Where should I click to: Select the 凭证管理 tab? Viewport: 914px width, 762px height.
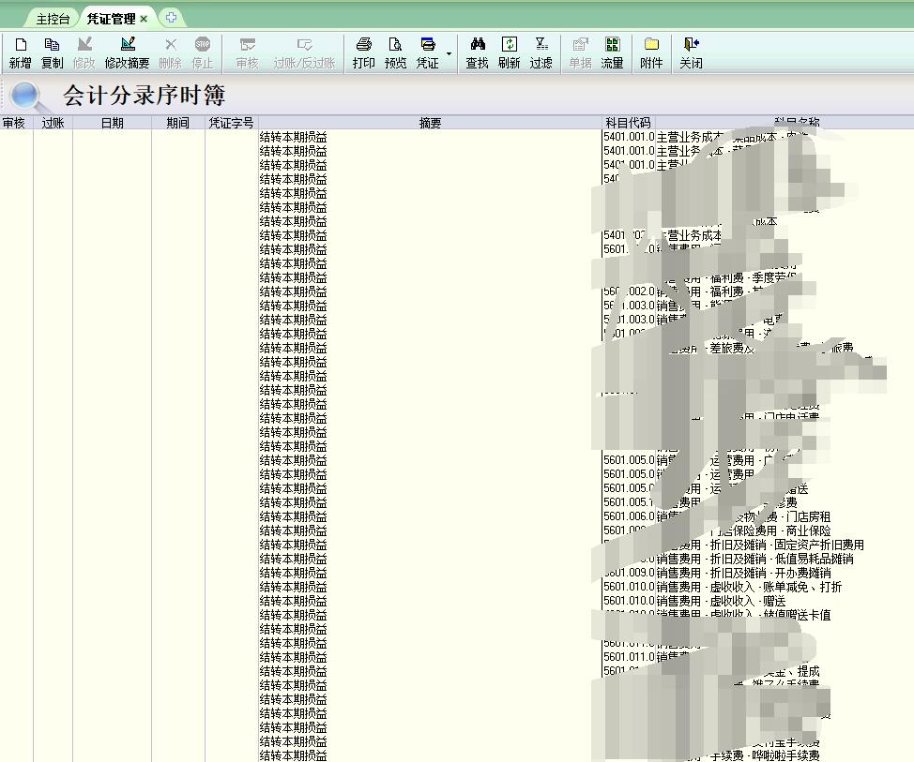(x=111, y=19)
